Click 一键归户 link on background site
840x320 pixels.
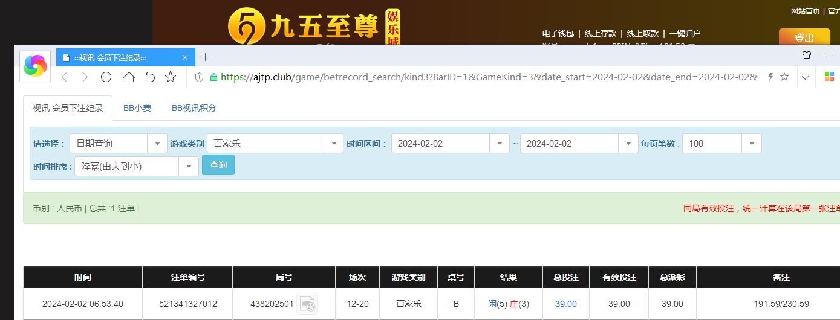click(685, 33)
